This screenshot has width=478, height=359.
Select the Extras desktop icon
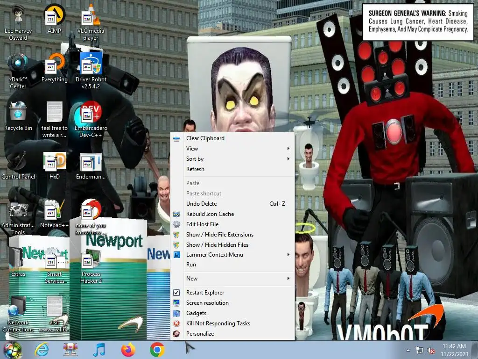18,262
